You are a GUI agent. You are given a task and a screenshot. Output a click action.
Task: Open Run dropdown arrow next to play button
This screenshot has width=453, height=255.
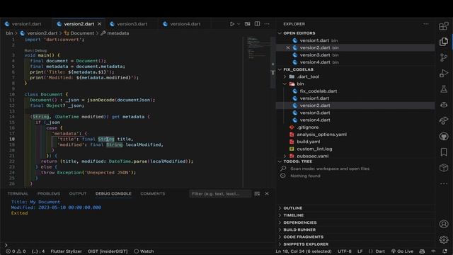pos(239,24)
